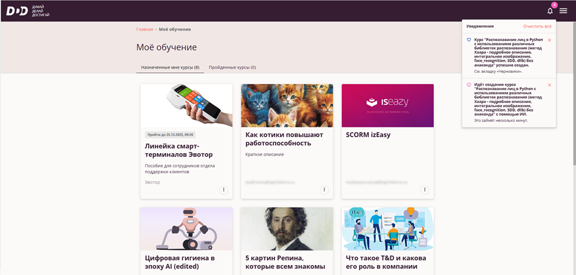Open Линейка смарт-терминалов Эвотор course title
This screenshot has height=275, width=576.
[x=179, y=150]
